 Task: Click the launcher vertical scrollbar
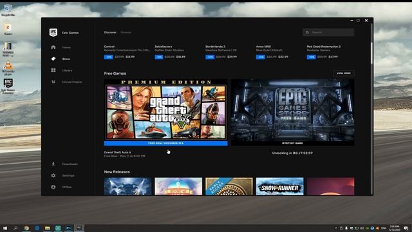point(371,53)
